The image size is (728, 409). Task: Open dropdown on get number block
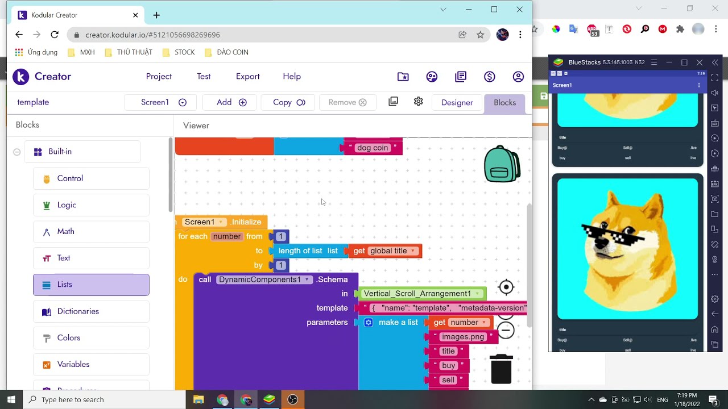(484, 323)
